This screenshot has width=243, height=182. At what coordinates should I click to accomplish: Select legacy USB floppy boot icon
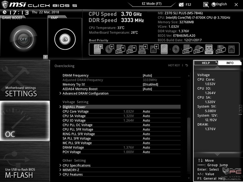click(220, 49)
